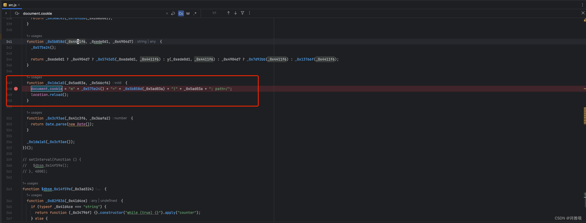Click the _0x575e24() call on line 342
This screenshot has height=223, width=586.
pos(43,47)
